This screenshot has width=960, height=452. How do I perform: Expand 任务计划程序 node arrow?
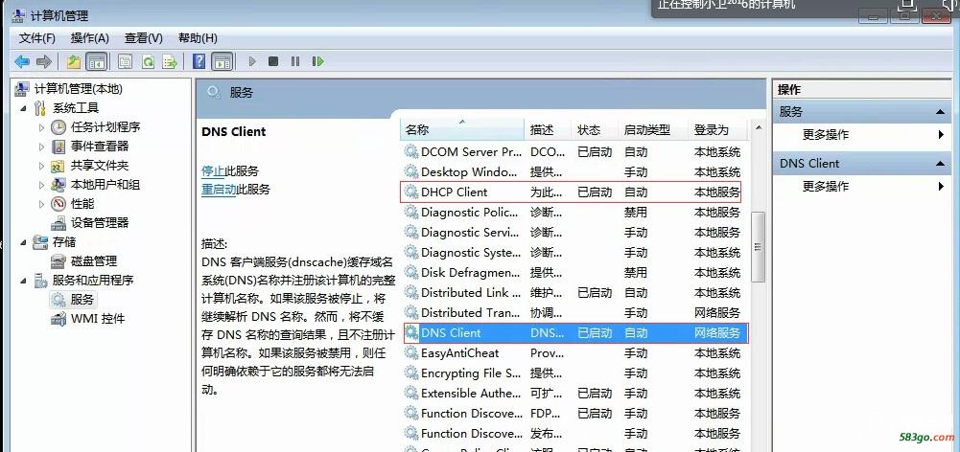click(41, 127)
